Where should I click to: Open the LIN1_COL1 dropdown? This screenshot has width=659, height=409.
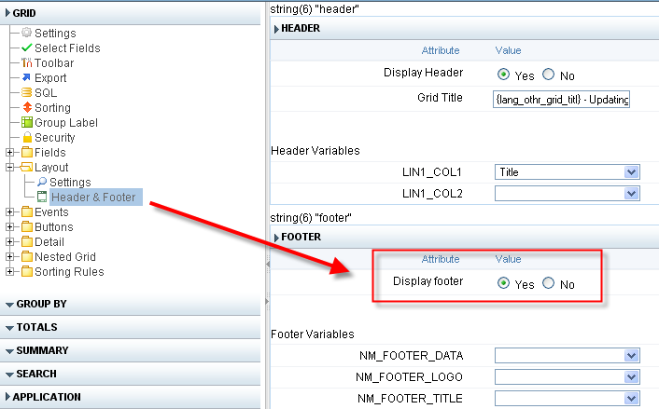(631, 172)
